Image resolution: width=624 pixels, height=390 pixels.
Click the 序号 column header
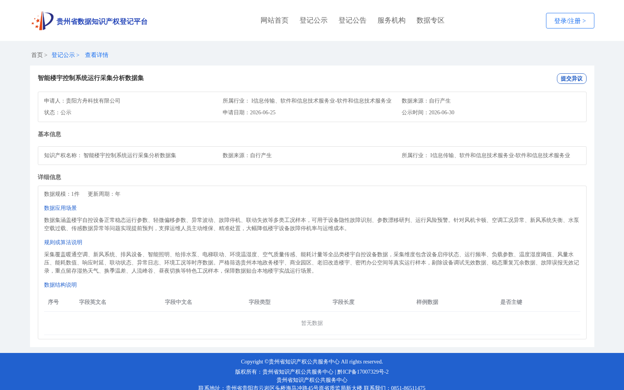coord(53,302)
